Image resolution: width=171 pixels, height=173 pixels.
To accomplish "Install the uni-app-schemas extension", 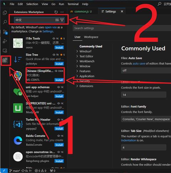I will pyautogui.click(x=59, y=96).
